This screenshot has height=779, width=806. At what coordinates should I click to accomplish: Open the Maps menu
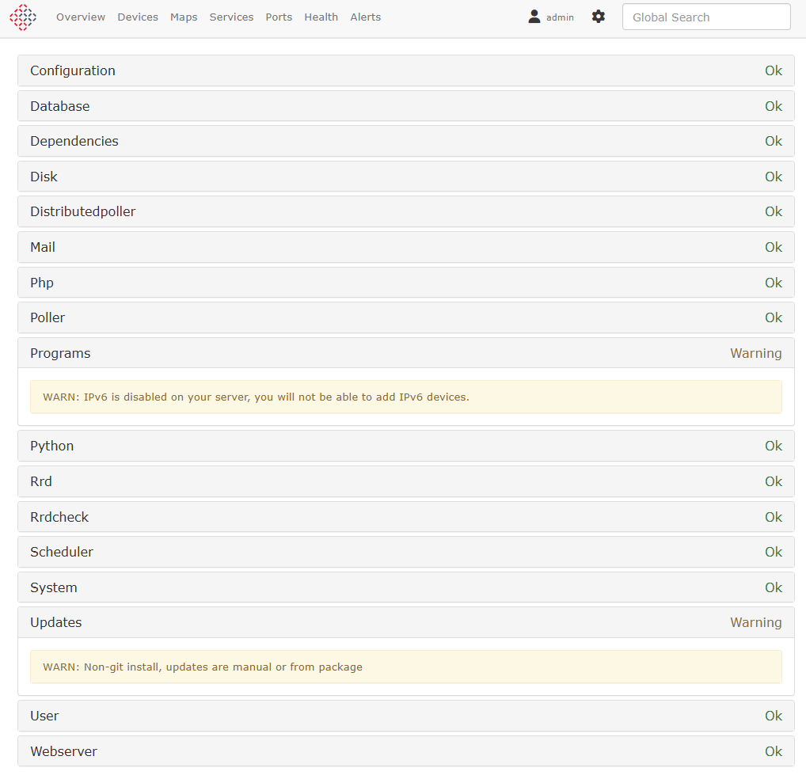(x=184, y=17)
